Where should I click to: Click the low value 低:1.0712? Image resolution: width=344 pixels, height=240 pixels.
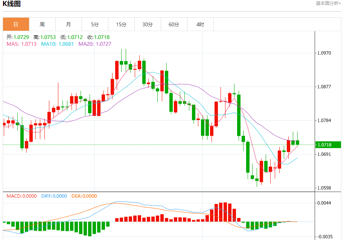(x=72, y=37)
